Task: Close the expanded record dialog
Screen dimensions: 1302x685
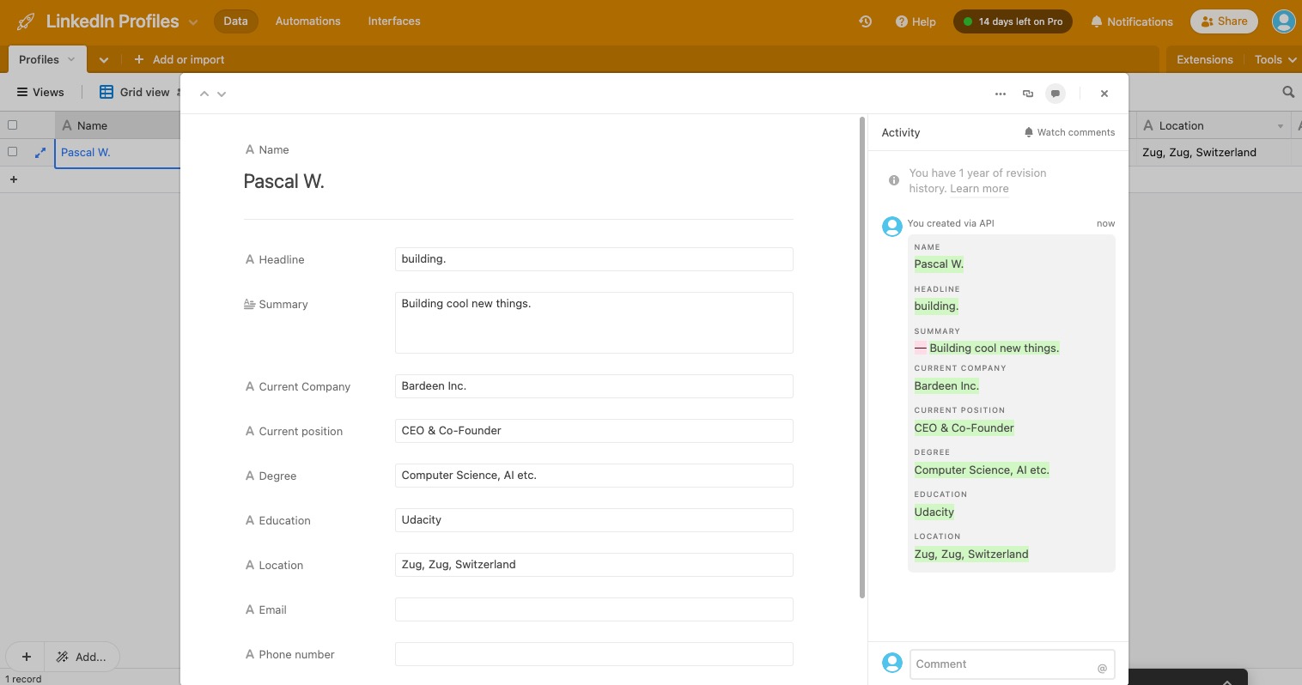Action: (x=1104, y=94)
